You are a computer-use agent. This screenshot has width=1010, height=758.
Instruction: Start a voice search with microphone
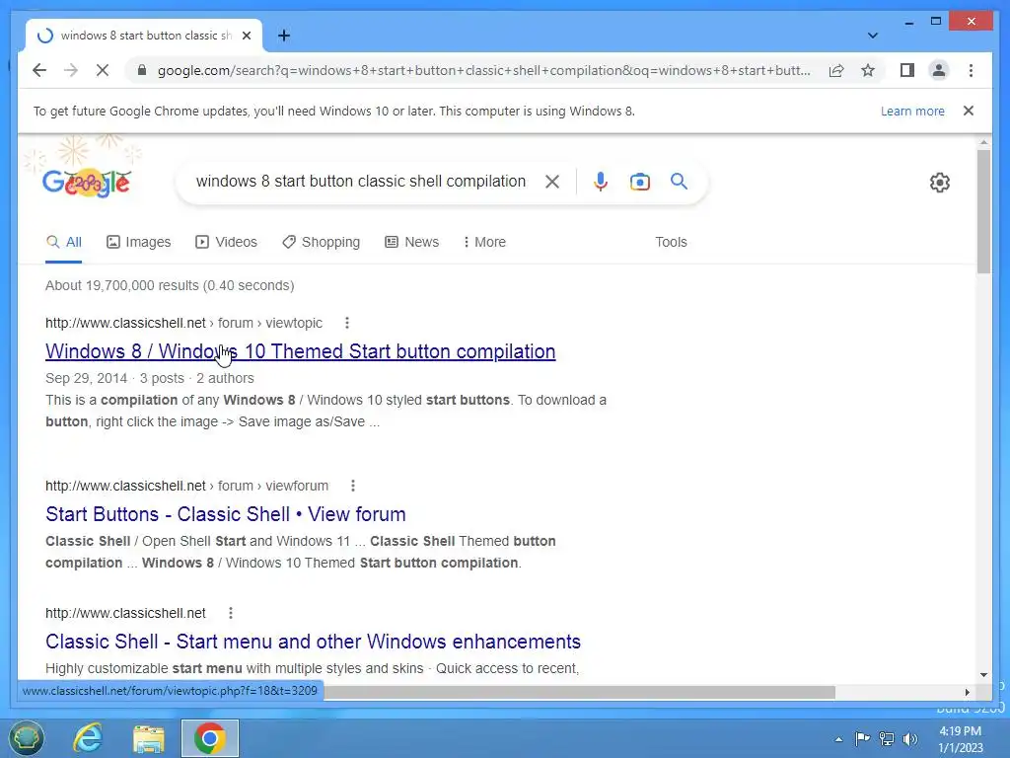[x=601, y=182]
